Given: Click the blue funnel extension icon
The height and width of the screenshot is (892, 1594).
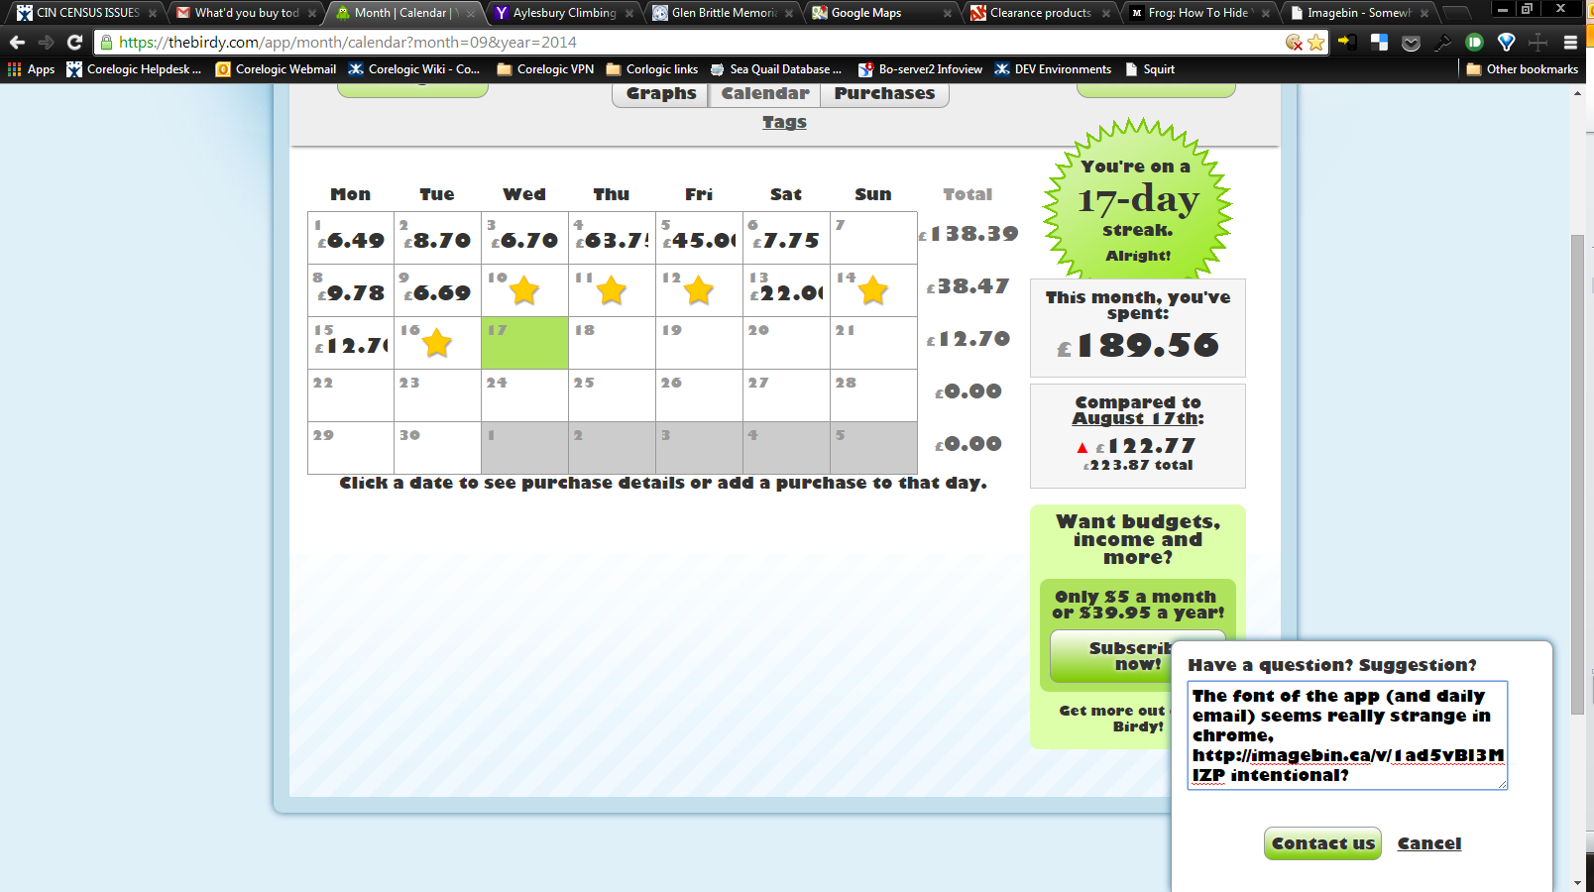Looking at the screenshot, I should [x=1506, y=43].
